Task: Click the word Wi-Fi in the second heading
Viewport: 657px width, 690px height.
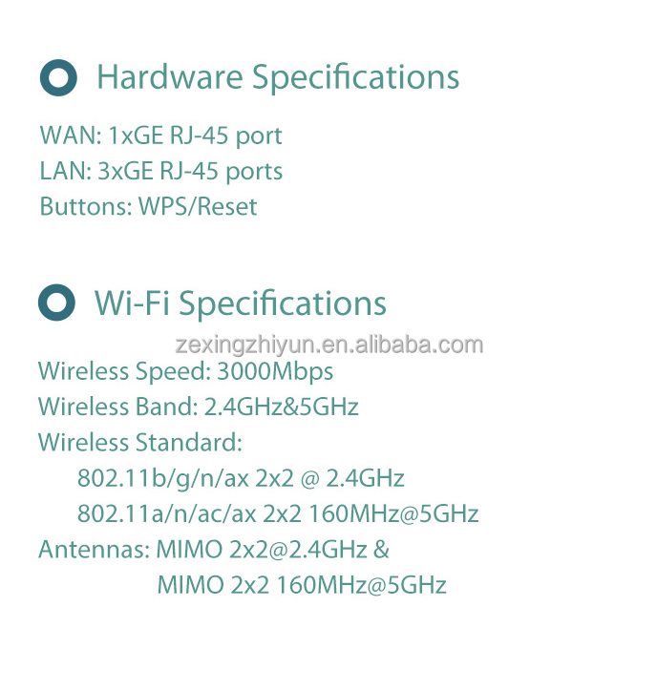Action: (132, 303)
